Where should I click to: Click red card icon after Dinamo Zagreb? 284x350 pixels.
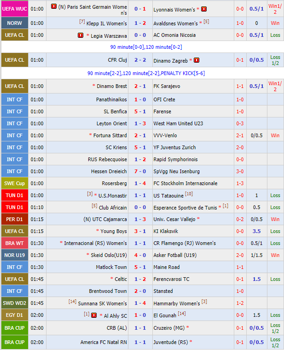197,60
